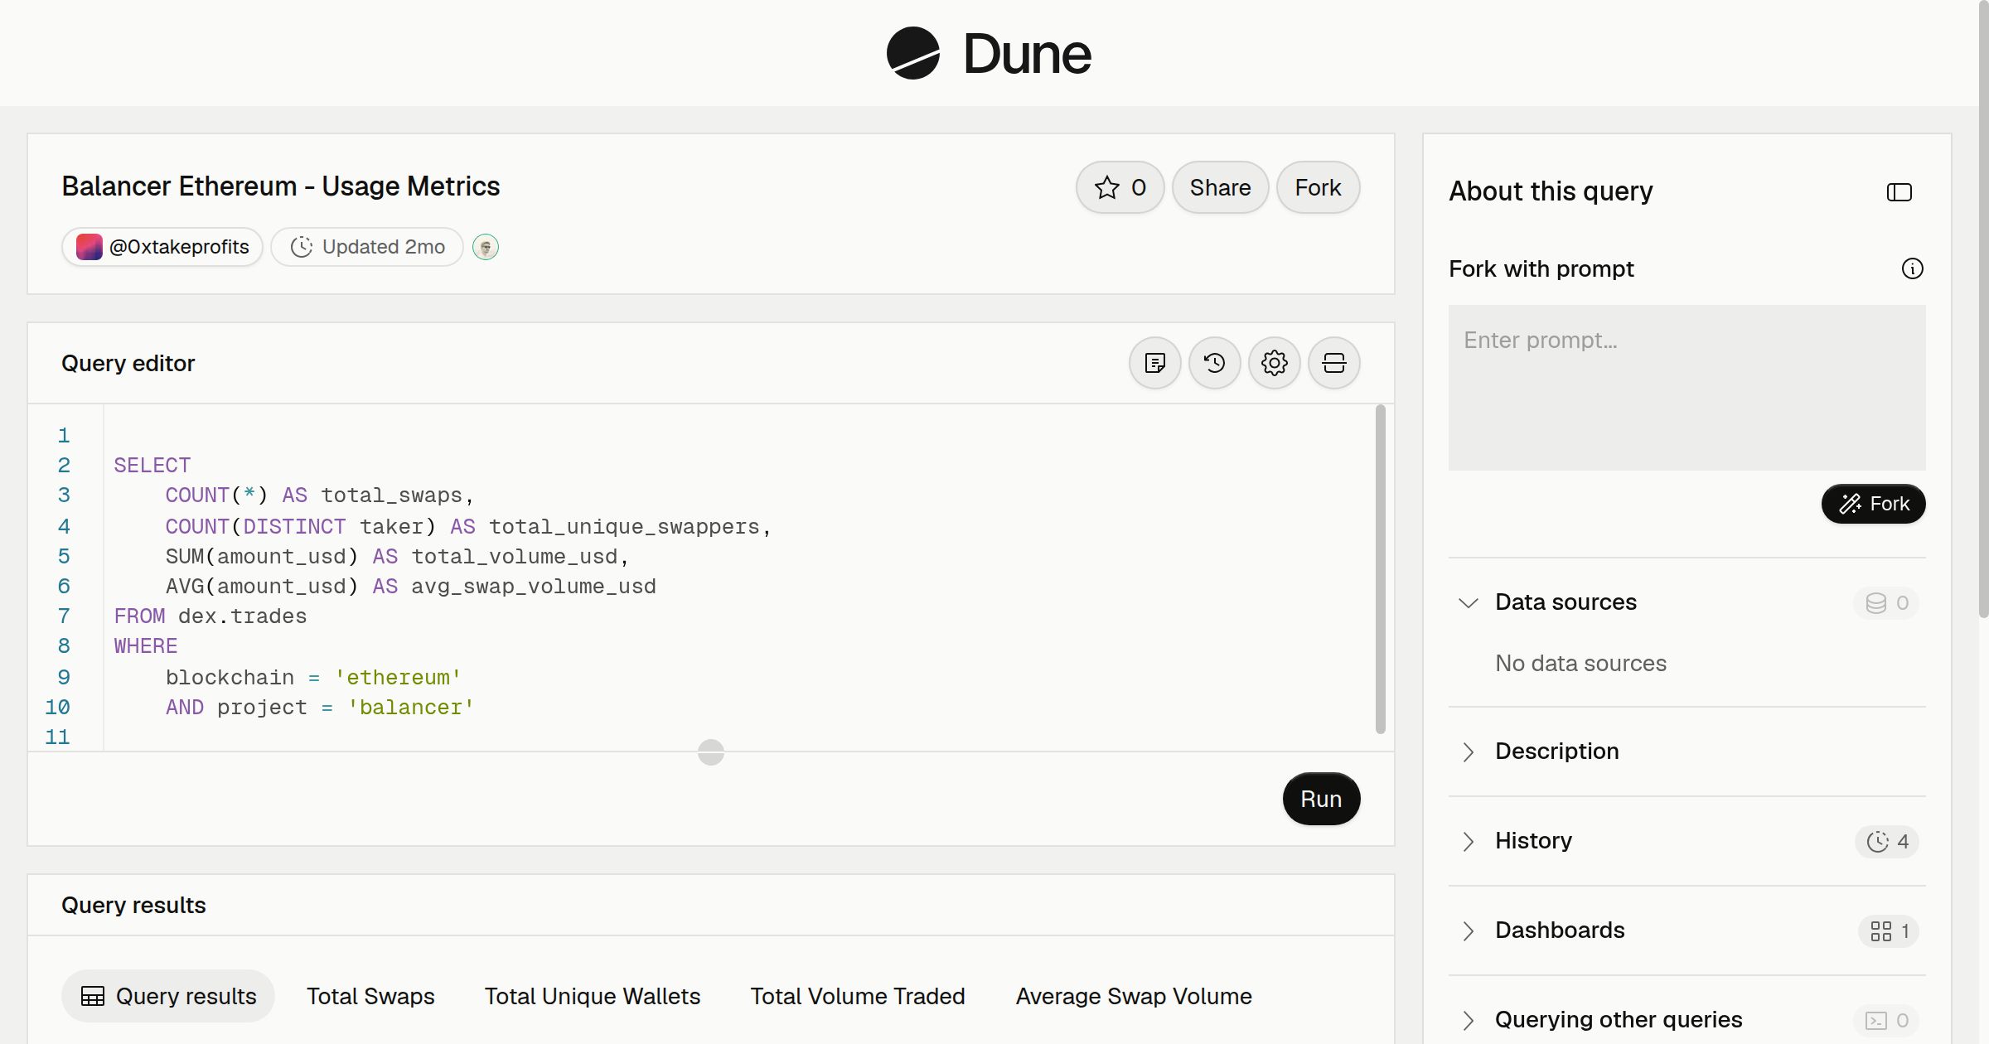Click the History count badge showing 4
Viewport: 1989px width, 1044px height.
(x=1887, y=841)
